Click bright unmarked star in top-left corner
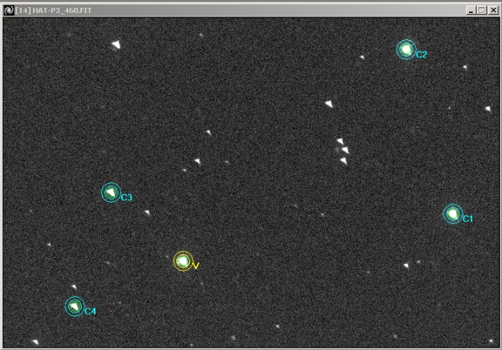 tap(116, 45)
